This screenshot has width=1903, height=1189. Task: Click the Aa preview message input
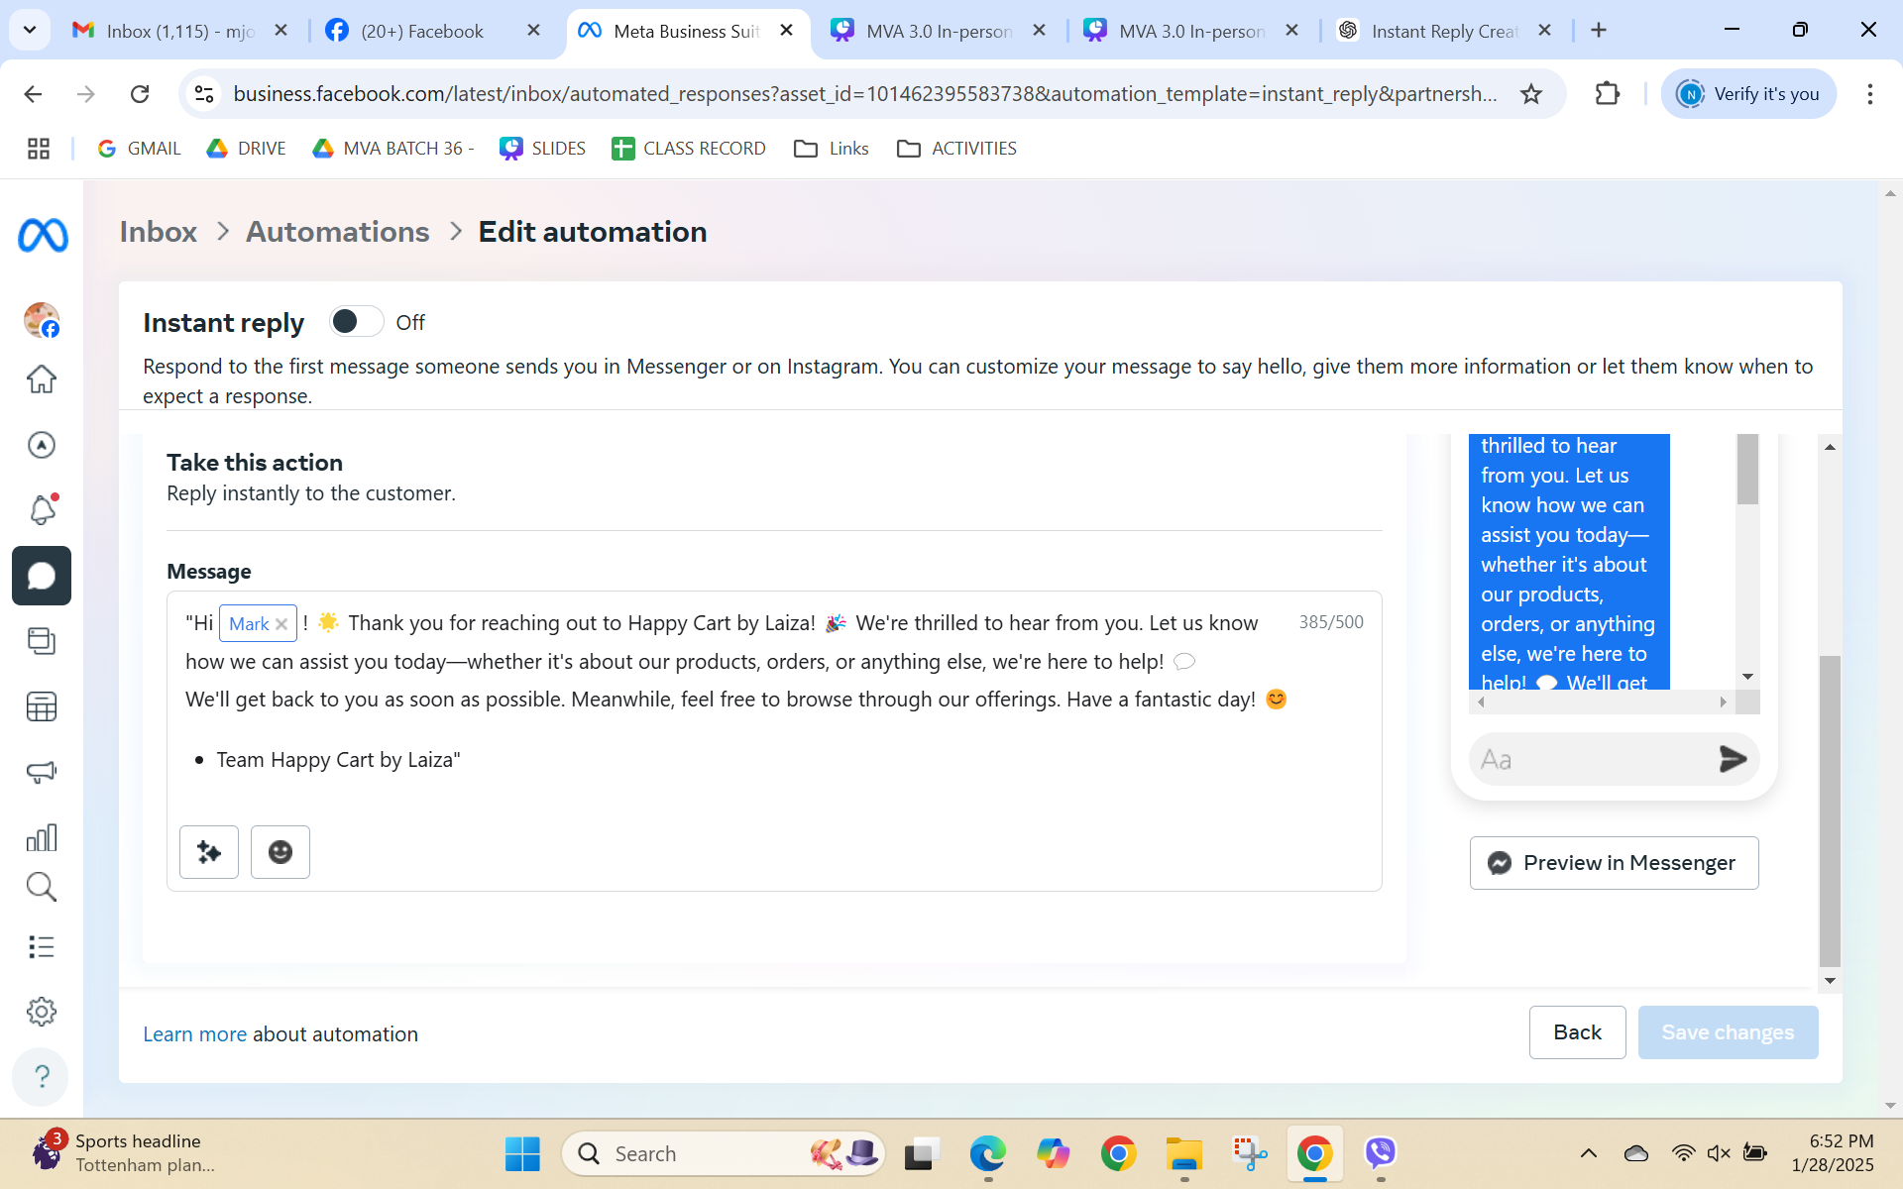coord(1591,759)
